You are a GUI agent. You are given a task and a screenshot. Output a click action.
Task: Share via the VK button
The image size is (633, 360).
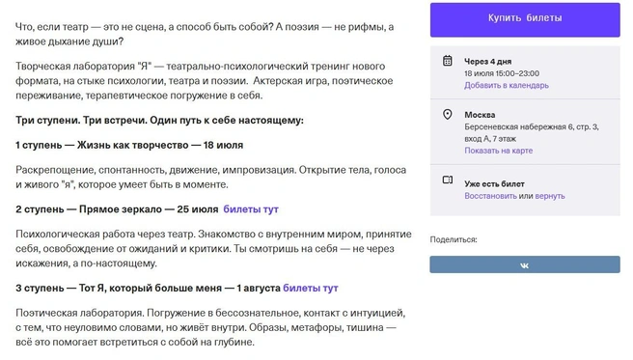525,264
